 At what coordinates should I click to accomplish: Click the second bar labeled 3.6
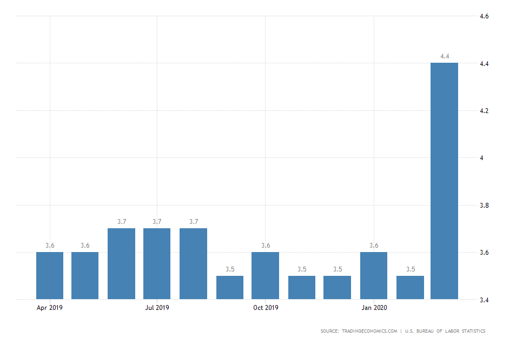[x=85, y=273]
